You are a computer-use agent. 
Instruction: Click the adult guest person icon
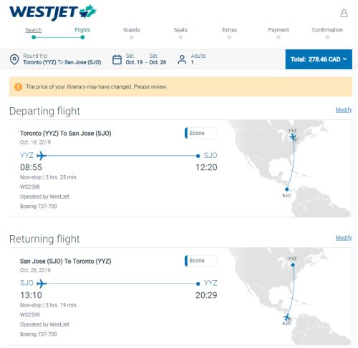point(182,59)
